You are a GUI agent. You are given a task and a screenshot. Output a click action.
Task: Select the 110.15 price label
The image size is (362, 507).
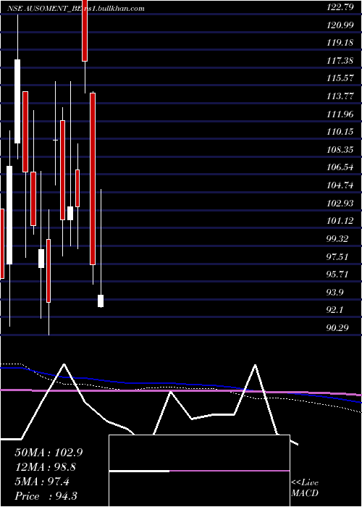pos(340,132)
